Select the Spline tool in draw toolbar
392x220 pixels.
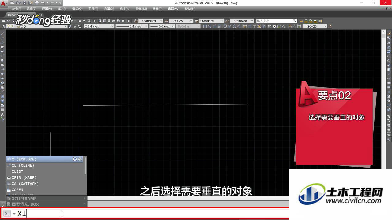point(2,70)
